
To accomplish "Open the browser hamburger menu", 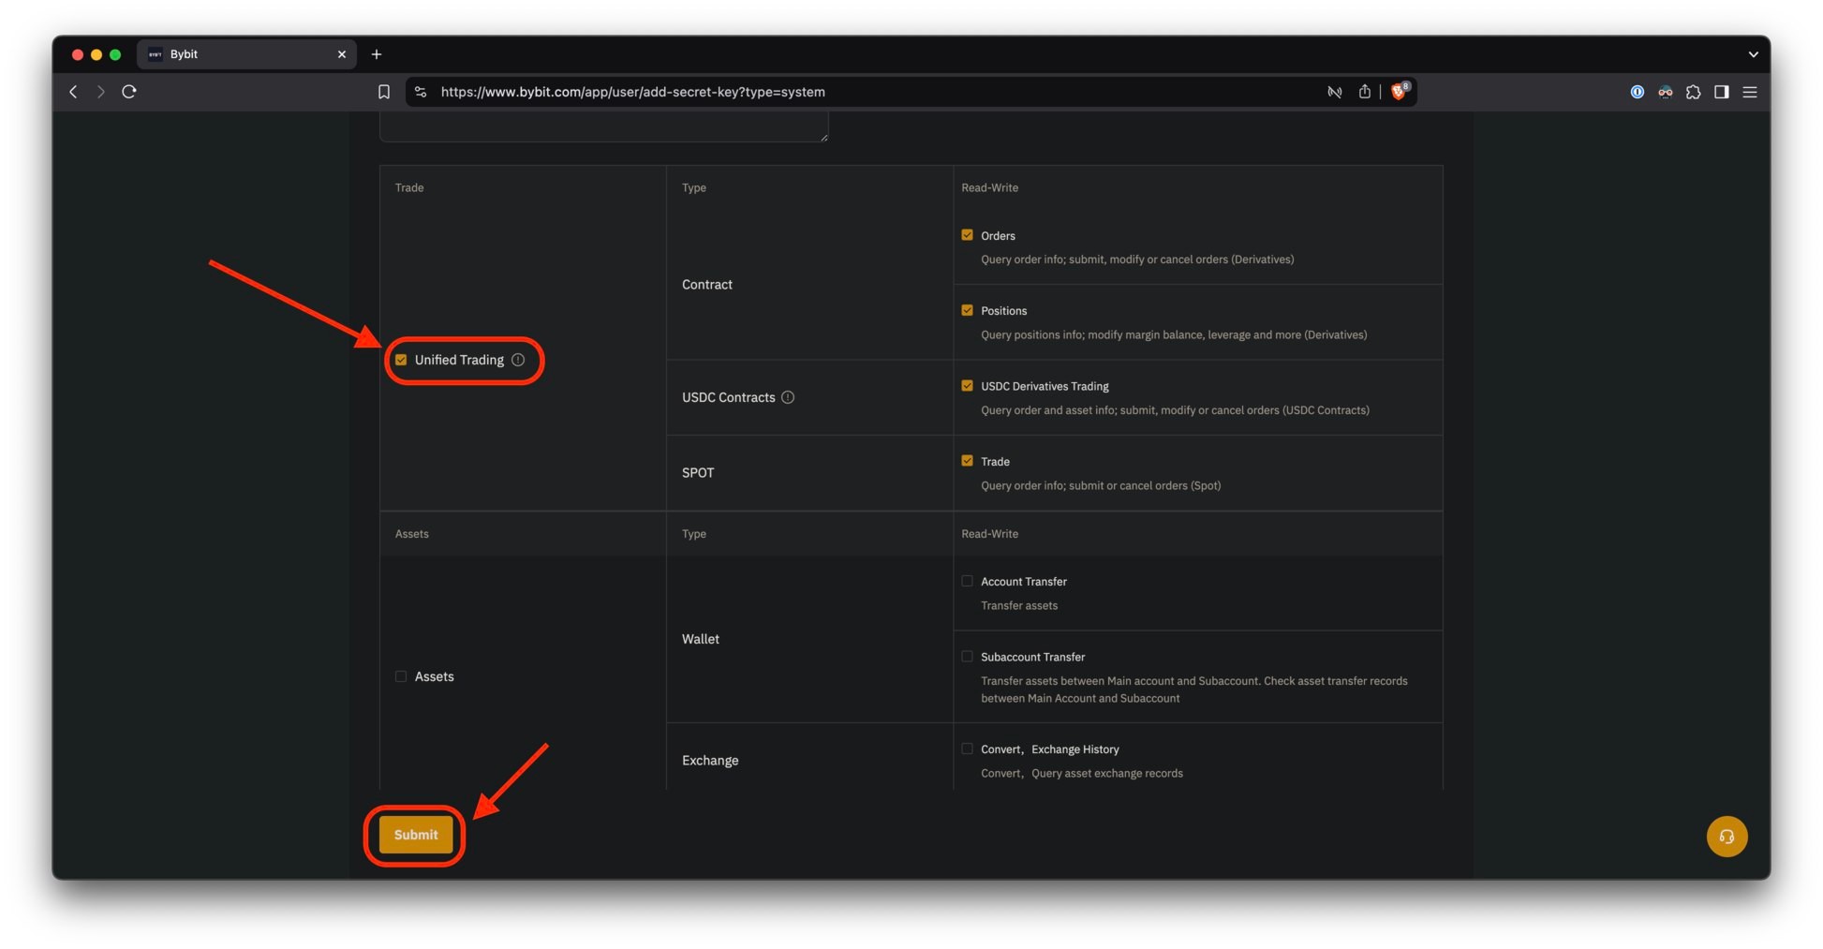I will click(x=1749, y=92).
